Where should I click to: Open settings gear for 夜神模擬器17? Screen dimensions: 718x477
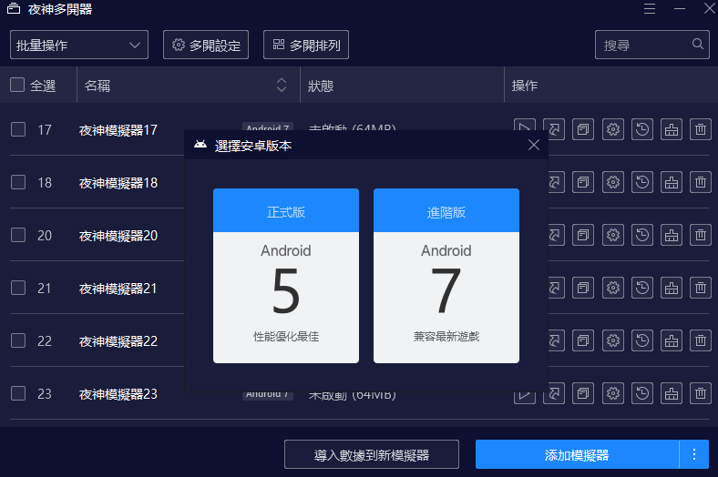(x=612, y=129)
